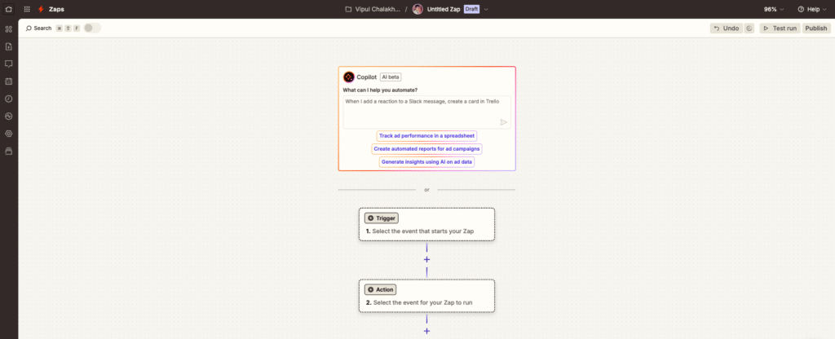Click the Copilot logo icon
The image size is (835, 339).
coord(349,77)
